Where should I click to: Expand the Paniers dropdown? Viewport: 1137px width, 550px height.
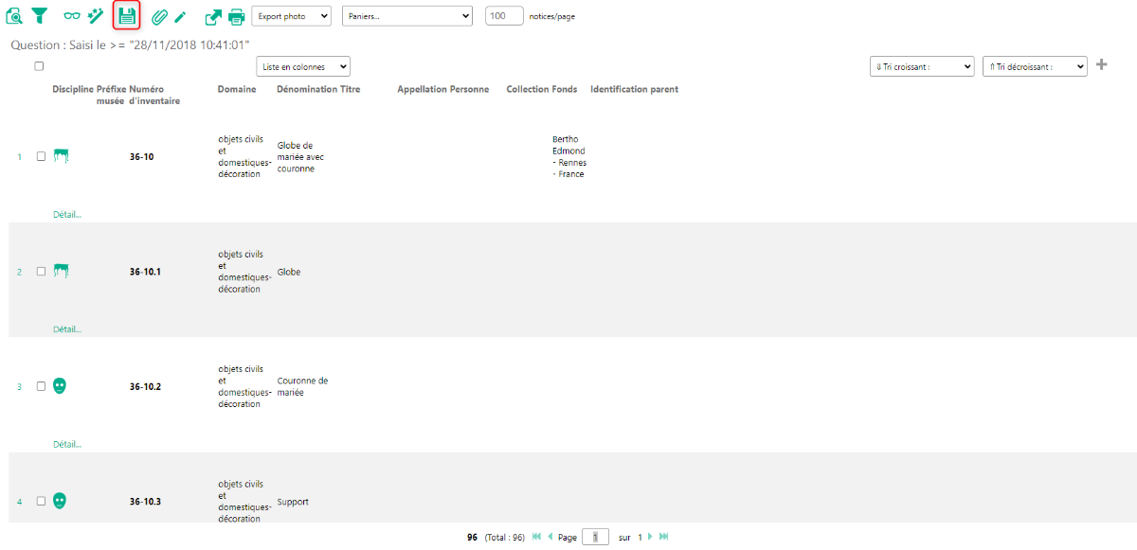point(406,16)
